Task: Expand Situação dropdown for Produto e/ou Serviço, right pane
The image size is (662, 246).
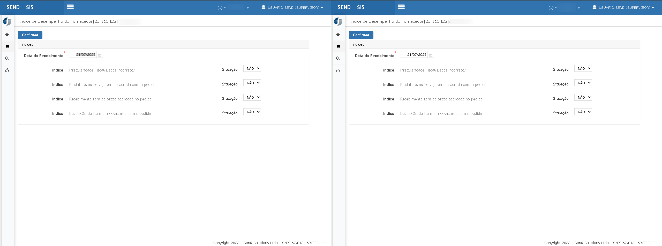Action: pyautogui.click(x=583, y=83)
